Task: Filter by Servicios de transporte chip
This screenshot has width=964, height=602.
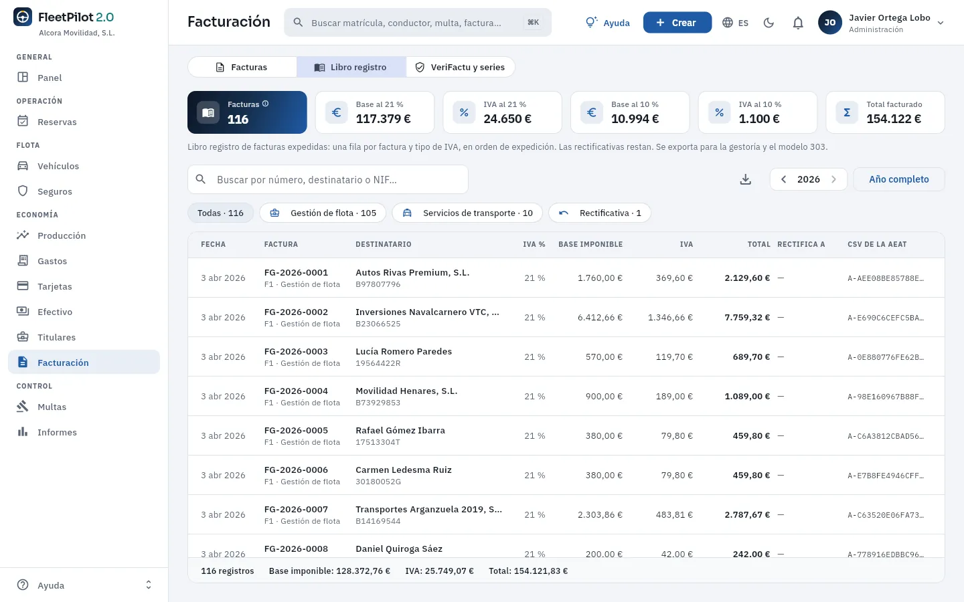Action: [x=467, y=213]
